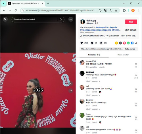Expand Quenvyy's 'Lihat 1 balasan' replies
The image size is (142, 134).
click(93, 109)
